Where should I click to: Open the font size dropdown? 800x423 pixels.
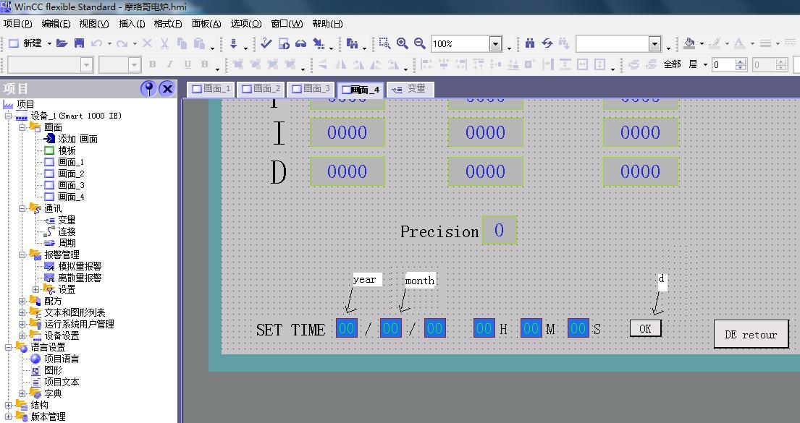pos(134,65)
